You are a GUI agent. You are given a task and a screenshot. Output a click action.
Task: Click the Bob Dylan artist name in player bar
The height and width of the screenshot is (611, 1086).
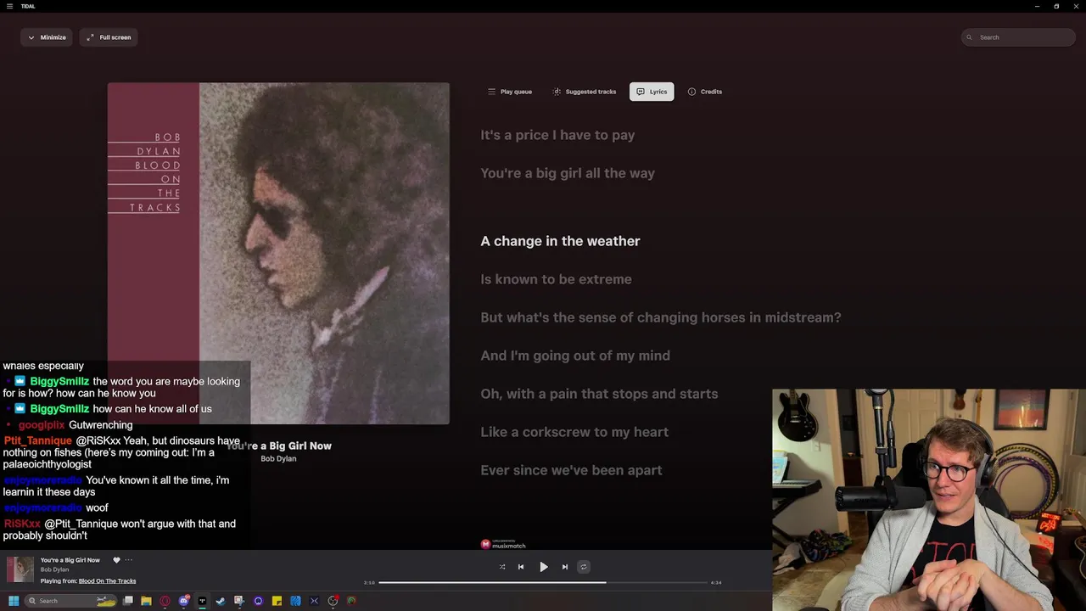tap(54, 569)
